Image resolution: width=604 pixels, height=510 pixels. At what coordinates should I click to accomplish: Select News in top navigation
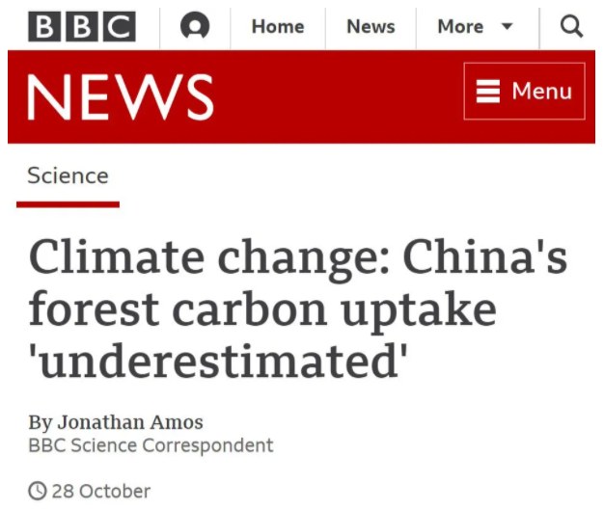(371, 26)
